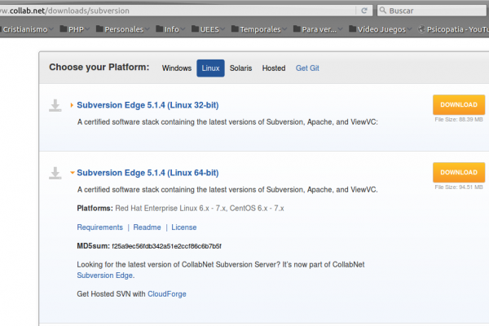
Task: Open the Para ver... bookmarks folder icon
Action: 297,29
